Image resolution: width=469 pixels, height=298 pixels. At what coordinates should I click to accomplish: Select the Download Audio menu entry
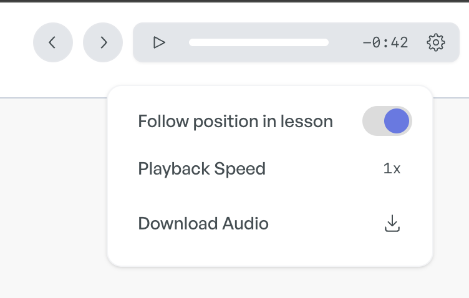(x=269, y=223)
